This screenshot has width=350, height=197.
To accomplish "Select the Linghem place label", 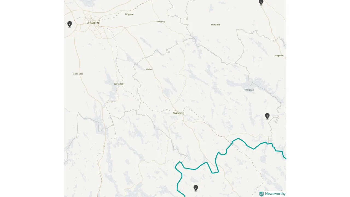I will pyautogui.click(x=130, y=14).
